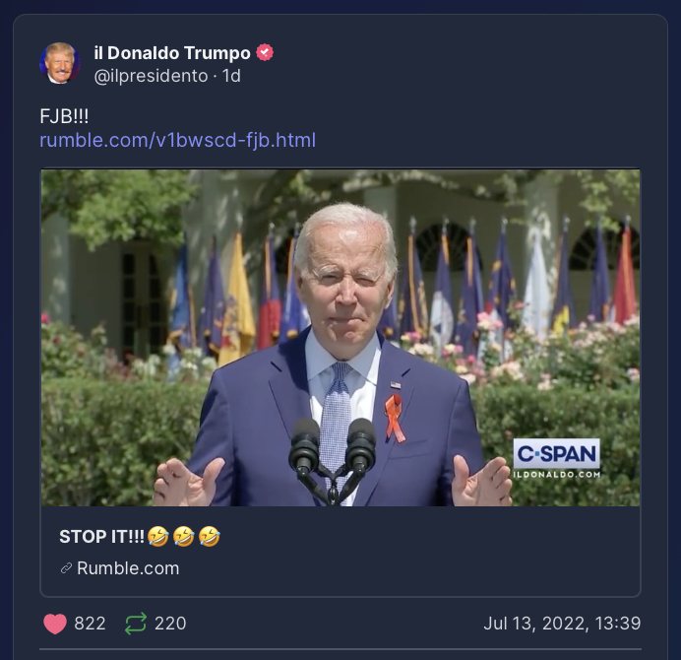Like the post with the heart icon

click(x=55, y=624)
